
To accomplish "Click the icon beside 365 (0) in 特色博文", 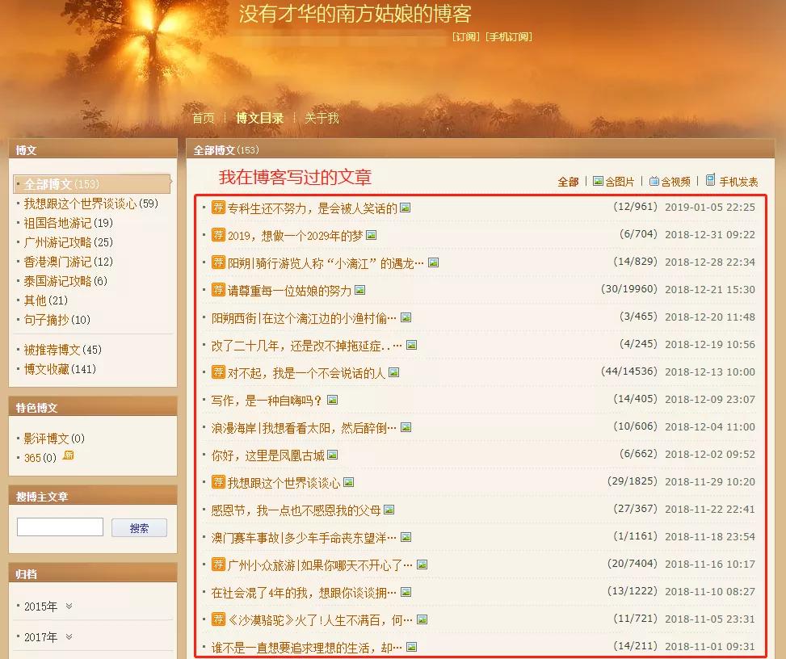I will click(68, 455).
